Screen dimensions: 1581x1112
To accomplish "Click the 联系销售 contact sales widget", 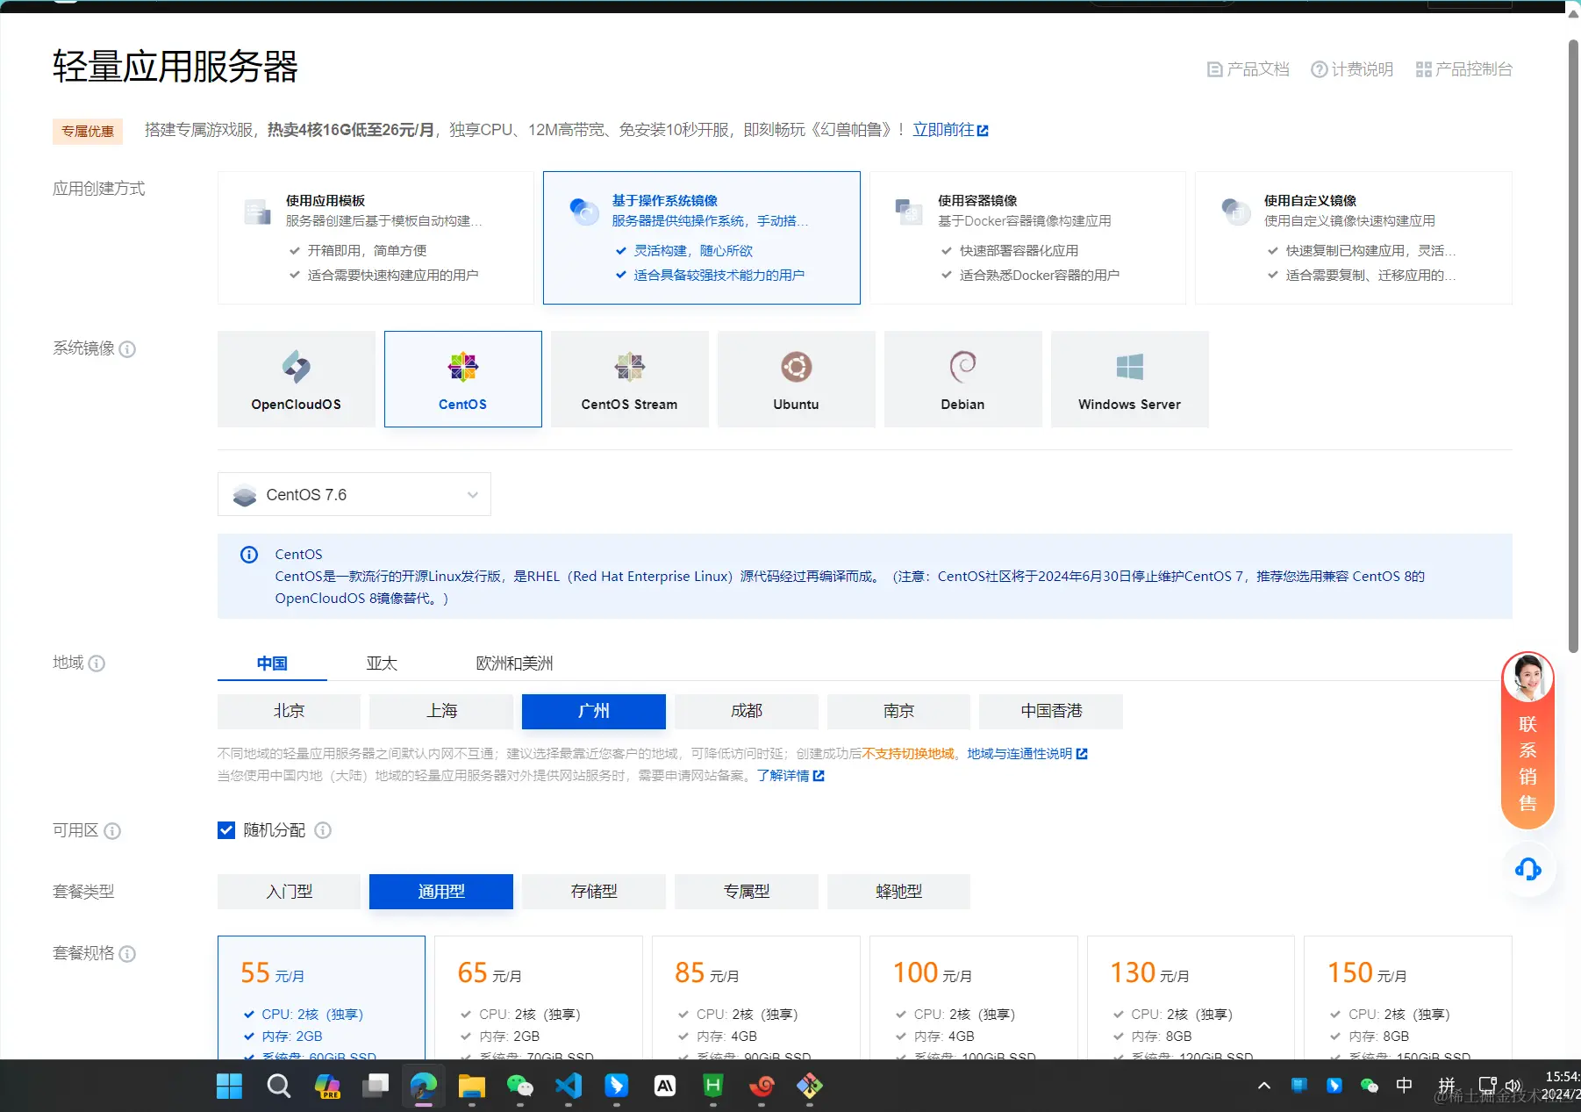I will click(1528, 742).
